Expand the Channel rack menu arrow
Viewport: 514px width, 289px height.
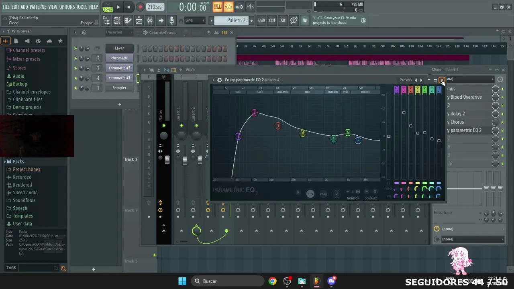click(75, 33)
